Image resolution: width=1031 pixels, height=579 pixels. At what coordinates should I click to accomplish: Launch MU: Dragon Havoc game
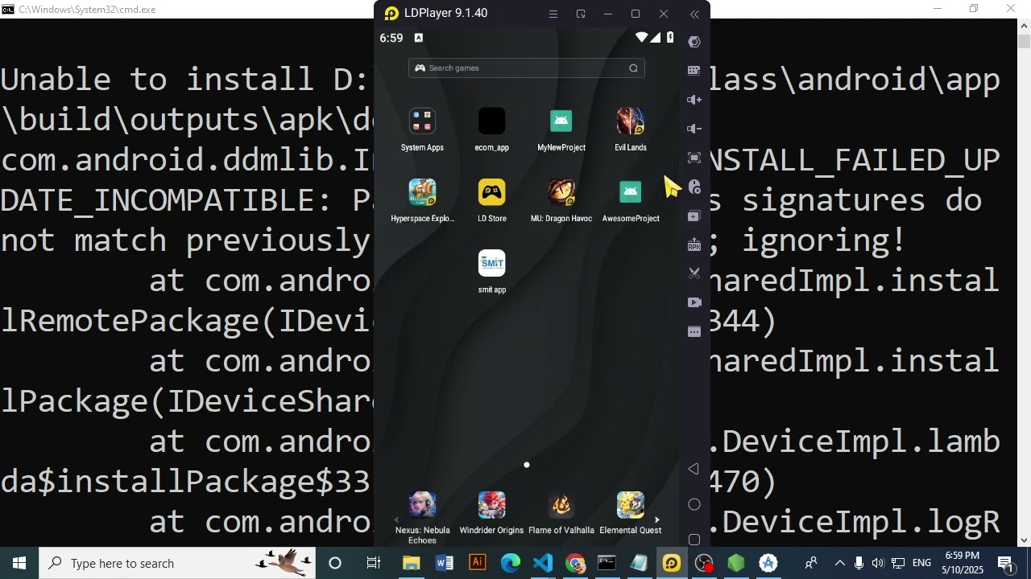tap(561, 192)
